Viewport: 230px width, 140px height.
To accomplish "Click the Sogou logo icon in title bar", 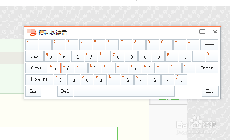I will click(32, 32).
